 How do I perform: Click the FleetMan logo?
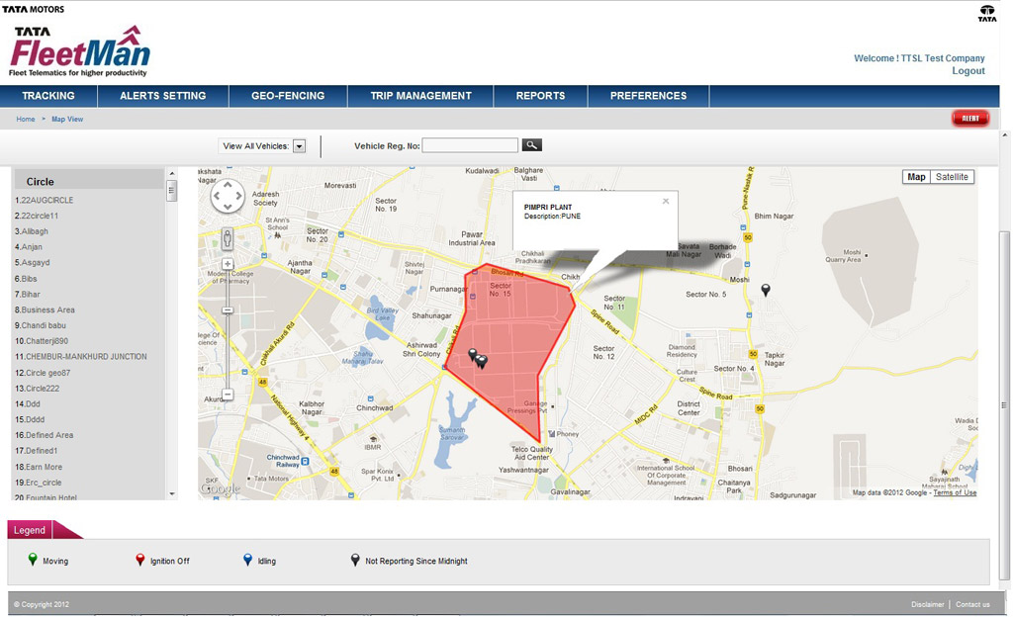[80, 51]
